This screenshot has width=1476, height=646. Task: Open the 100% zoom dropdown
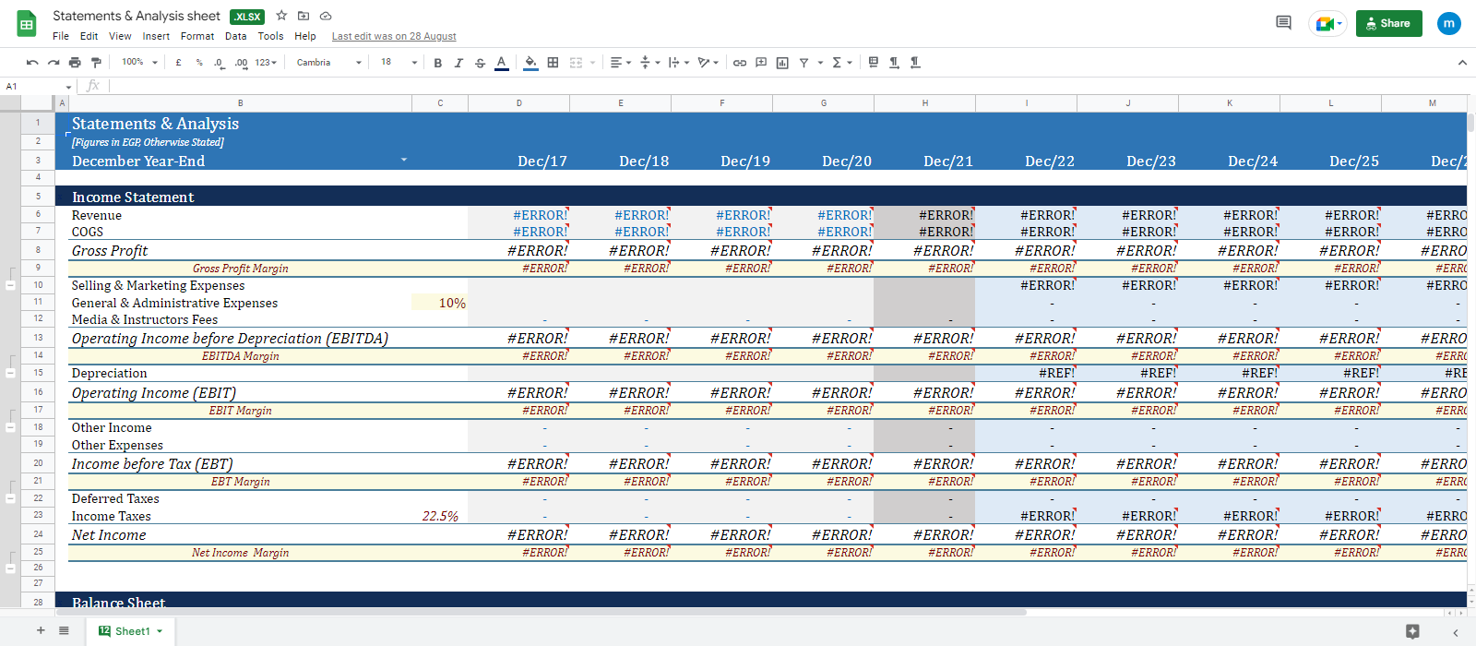pyautogui.click(x=139, y=63)
